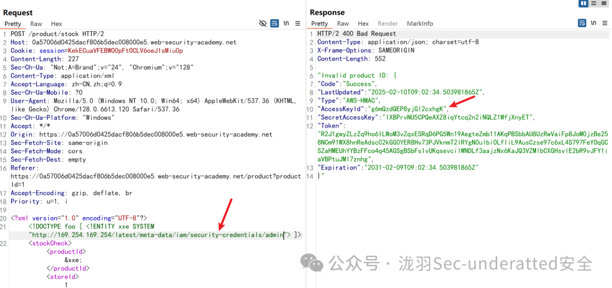Switch to the Response Hex tab
The image size is (612, 288).
coord(363,24)
